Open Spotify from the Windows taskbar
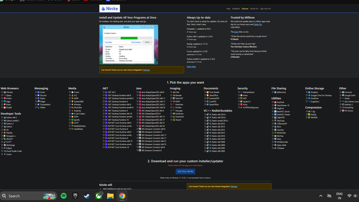359x202 pixels. coord(64,196)
